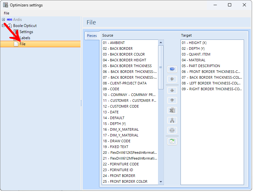Image resolution: width=253 pixels, height=193 pixels.
Task: Select '05 - PART DESCRIPTION' in Target
Action: (x=212, y=66)
